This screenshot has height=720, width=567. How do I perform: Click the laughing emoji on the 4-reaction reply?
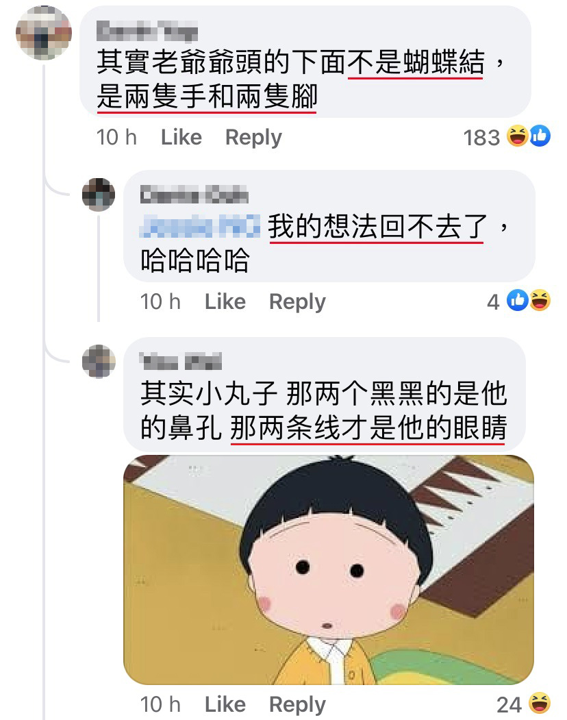[x=540, y=300]
